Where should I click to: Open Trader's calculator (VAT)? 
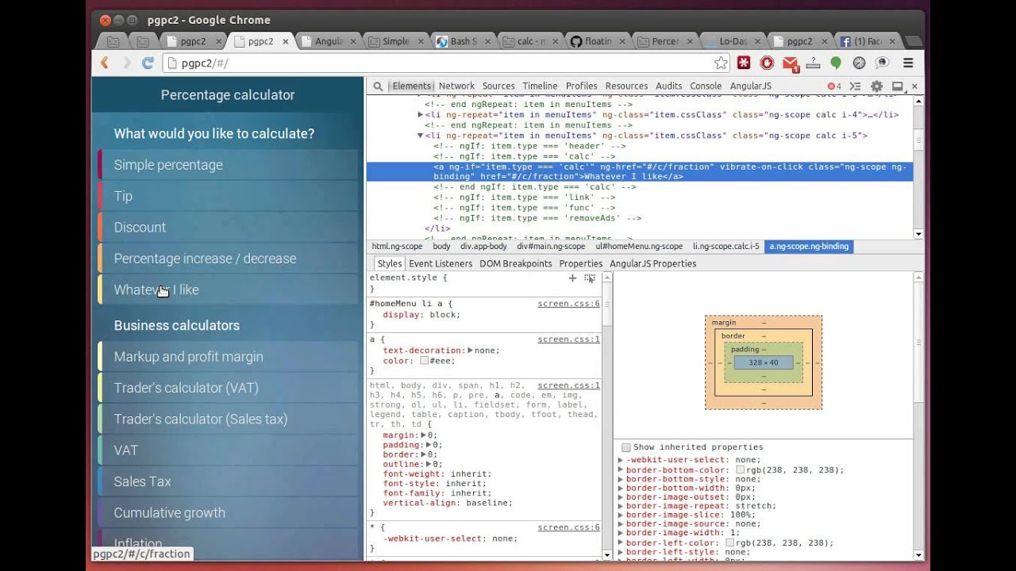(x=228, y=388)
